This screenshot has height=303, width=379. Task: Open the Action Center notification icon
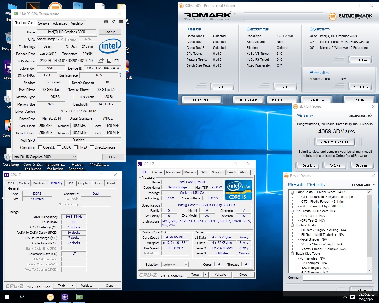pos(352,297)
